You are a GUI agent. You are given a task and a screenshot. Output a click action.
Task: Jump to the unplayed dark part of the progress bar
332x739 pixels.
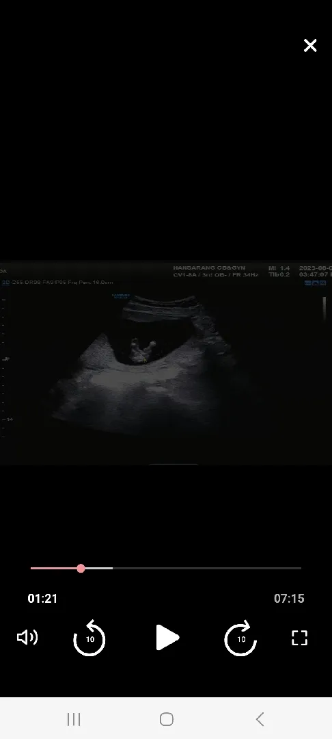[207, 569]
